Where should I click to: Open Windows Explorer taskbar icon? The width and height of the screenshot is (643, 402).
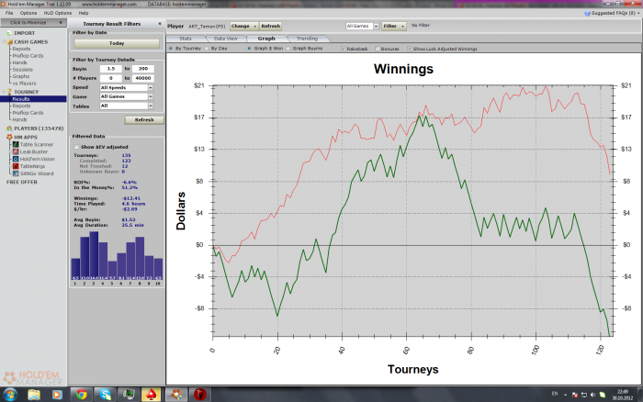coord(34,395)
